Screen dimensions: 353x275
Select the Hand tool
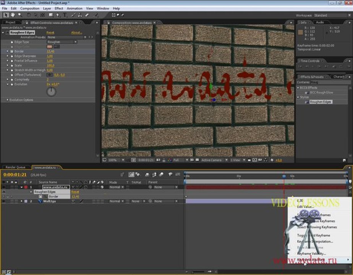pyautogui.click(x=13, y=15)
